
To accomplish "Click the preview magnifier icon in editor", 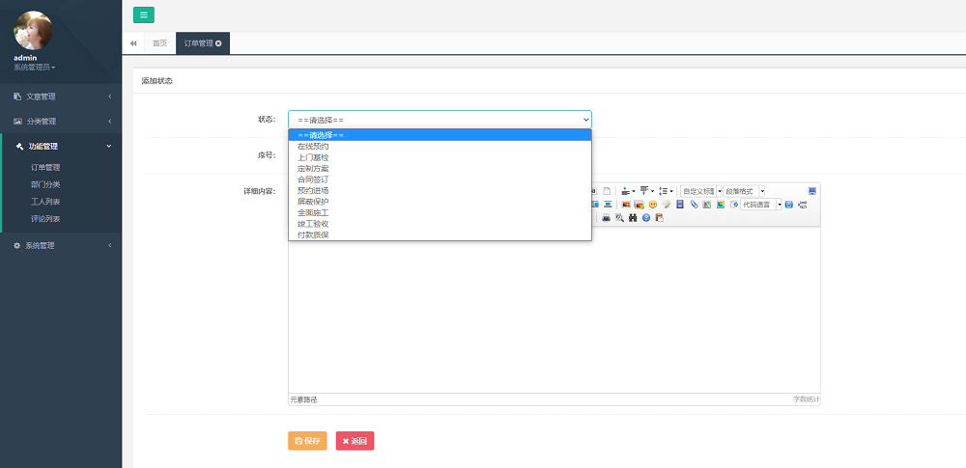I will pos(619,218).
